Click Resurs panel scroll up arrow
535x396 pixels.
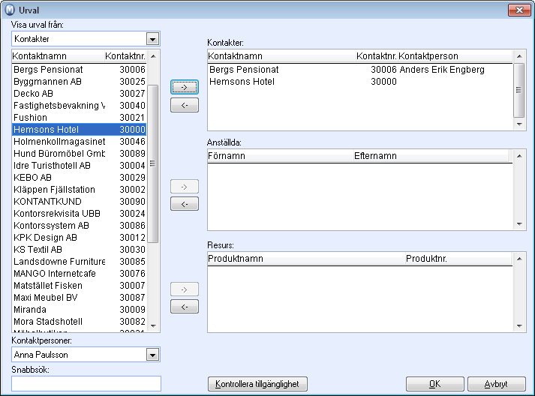(519, 259)
